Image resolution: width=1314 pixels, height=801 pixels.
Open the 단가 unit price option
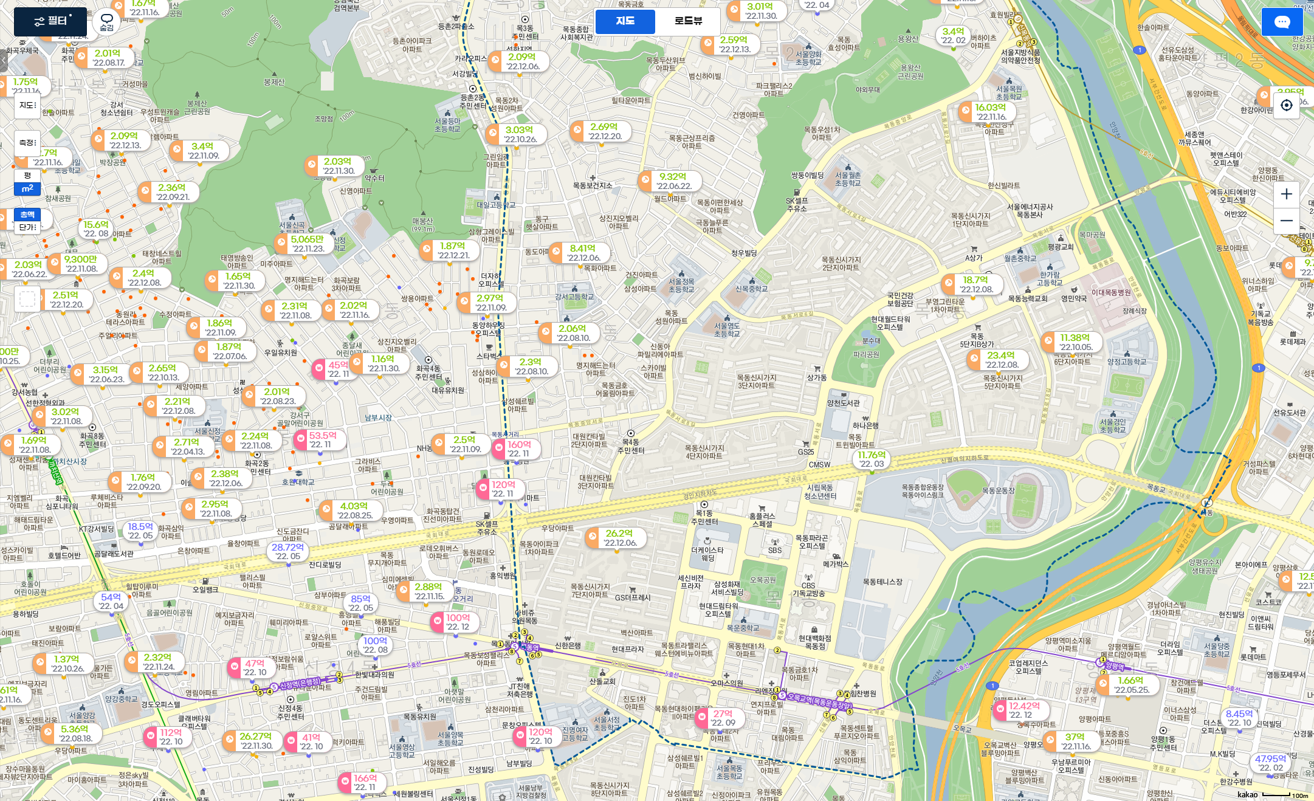27,227
